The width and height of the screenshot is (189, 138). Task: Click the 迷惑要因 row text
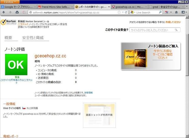43,78
